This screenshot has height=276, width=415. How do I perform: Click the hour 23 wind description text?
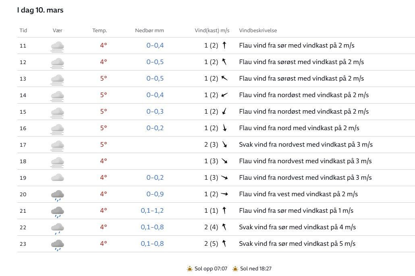point(297,244)
